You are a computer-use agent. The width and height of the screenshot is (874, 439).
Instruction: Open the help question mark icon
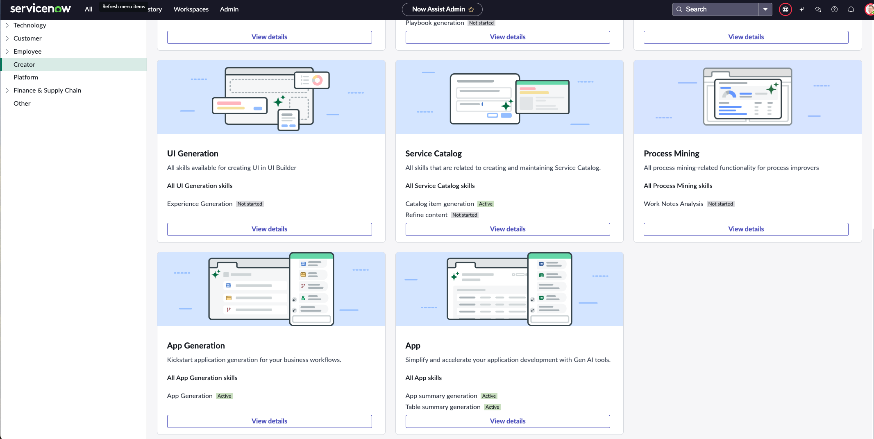click(834, 9)
